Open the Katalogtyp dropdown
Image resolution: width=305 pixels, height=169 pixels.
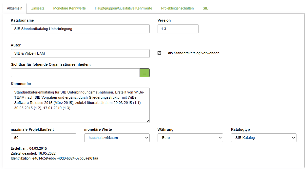pos(263,138)
